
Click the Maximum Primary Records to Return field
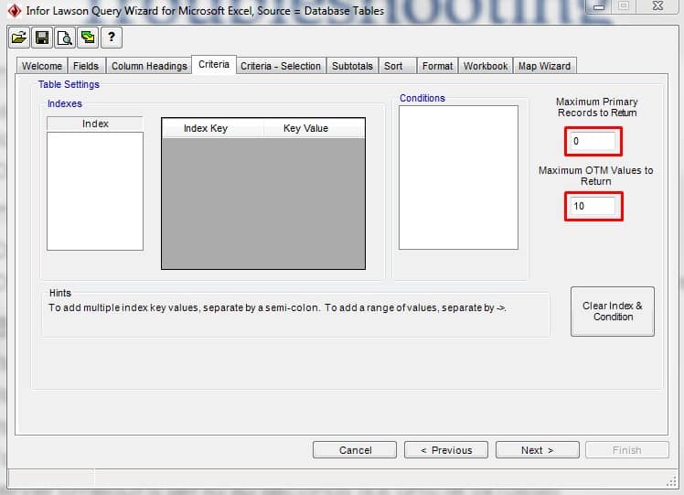pyautogui.click(x=593, y=142)
